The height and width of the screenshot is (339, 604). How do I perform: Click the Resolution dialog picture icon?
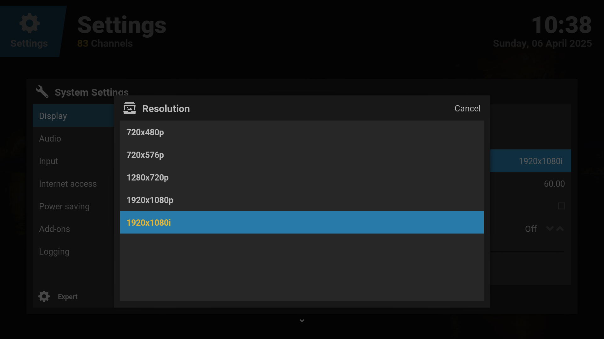[130, 108]
